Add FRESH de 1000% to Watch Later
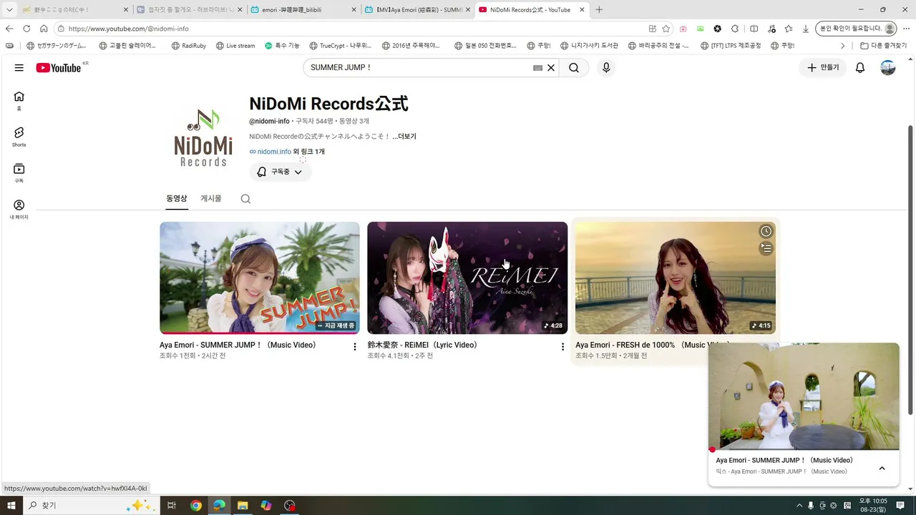Image resolution: width=916 pixels, height=515 pixels. [766, 231]
